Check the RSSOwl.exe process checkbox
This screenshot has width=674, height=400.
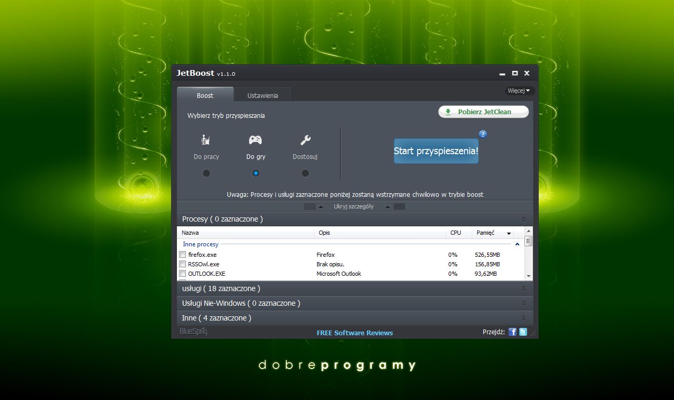[x=183, y=264]
